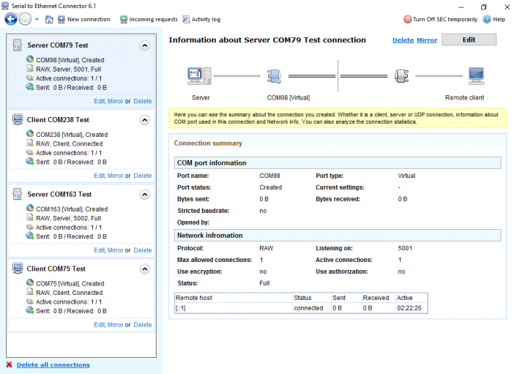Click the app icon in title bar

click(5, 6)
